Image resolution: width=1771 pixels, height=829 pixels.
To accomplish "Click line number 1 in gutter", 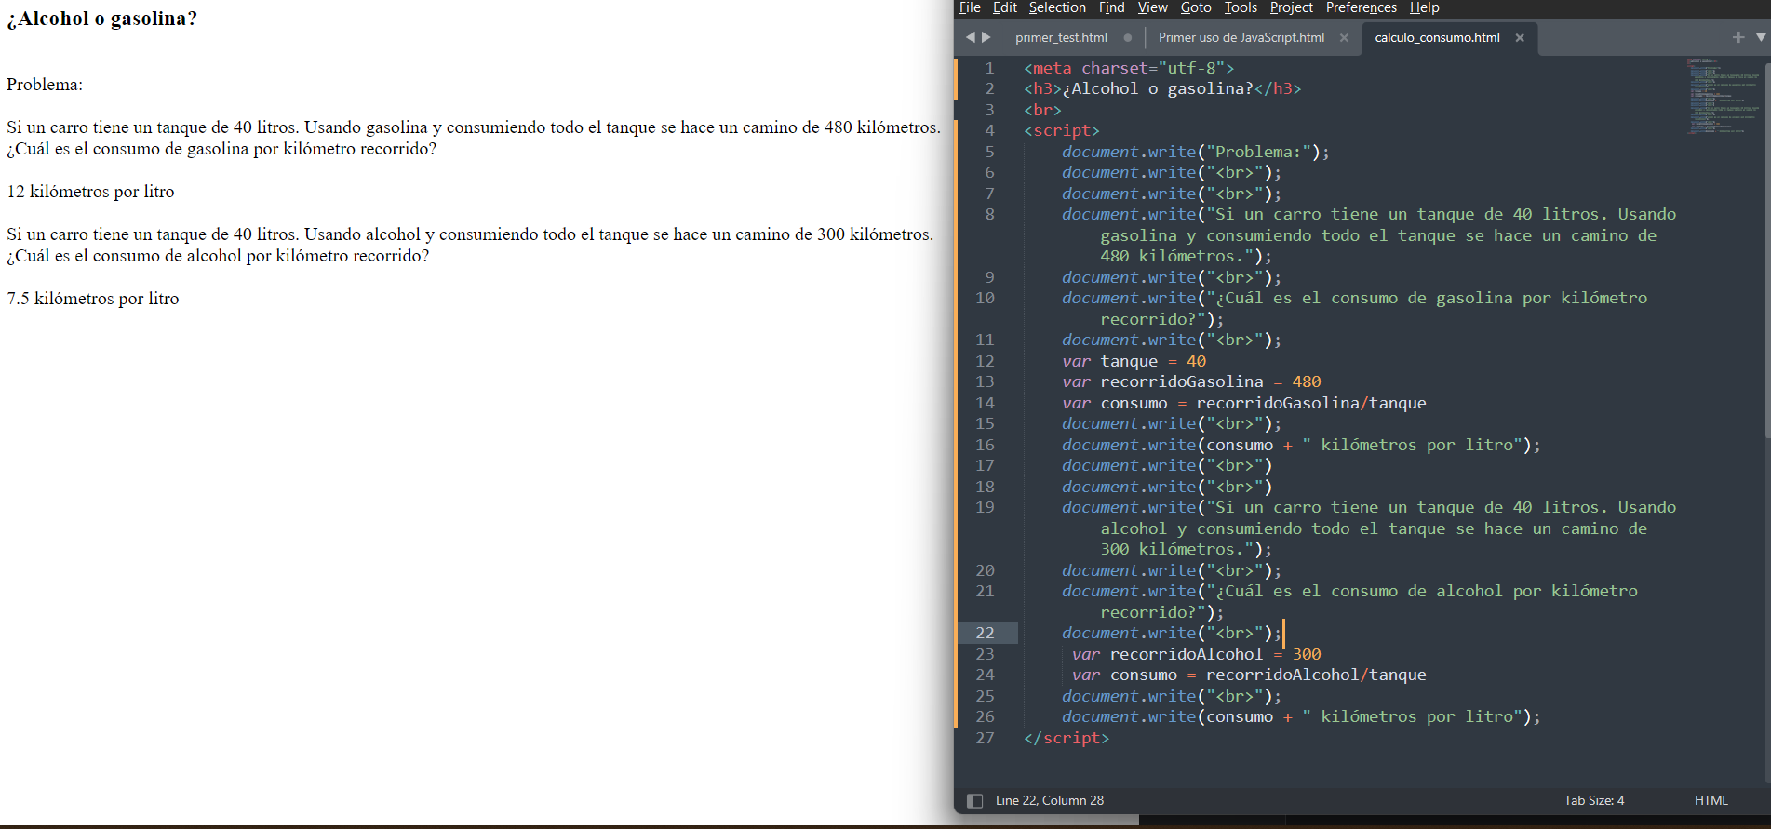I will (989, 68).
